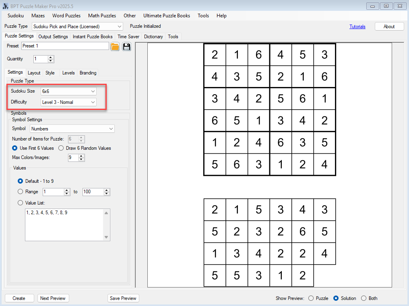Click the open preset folder icon
This screenshot has width=409, height=306.
click(115, 46)
